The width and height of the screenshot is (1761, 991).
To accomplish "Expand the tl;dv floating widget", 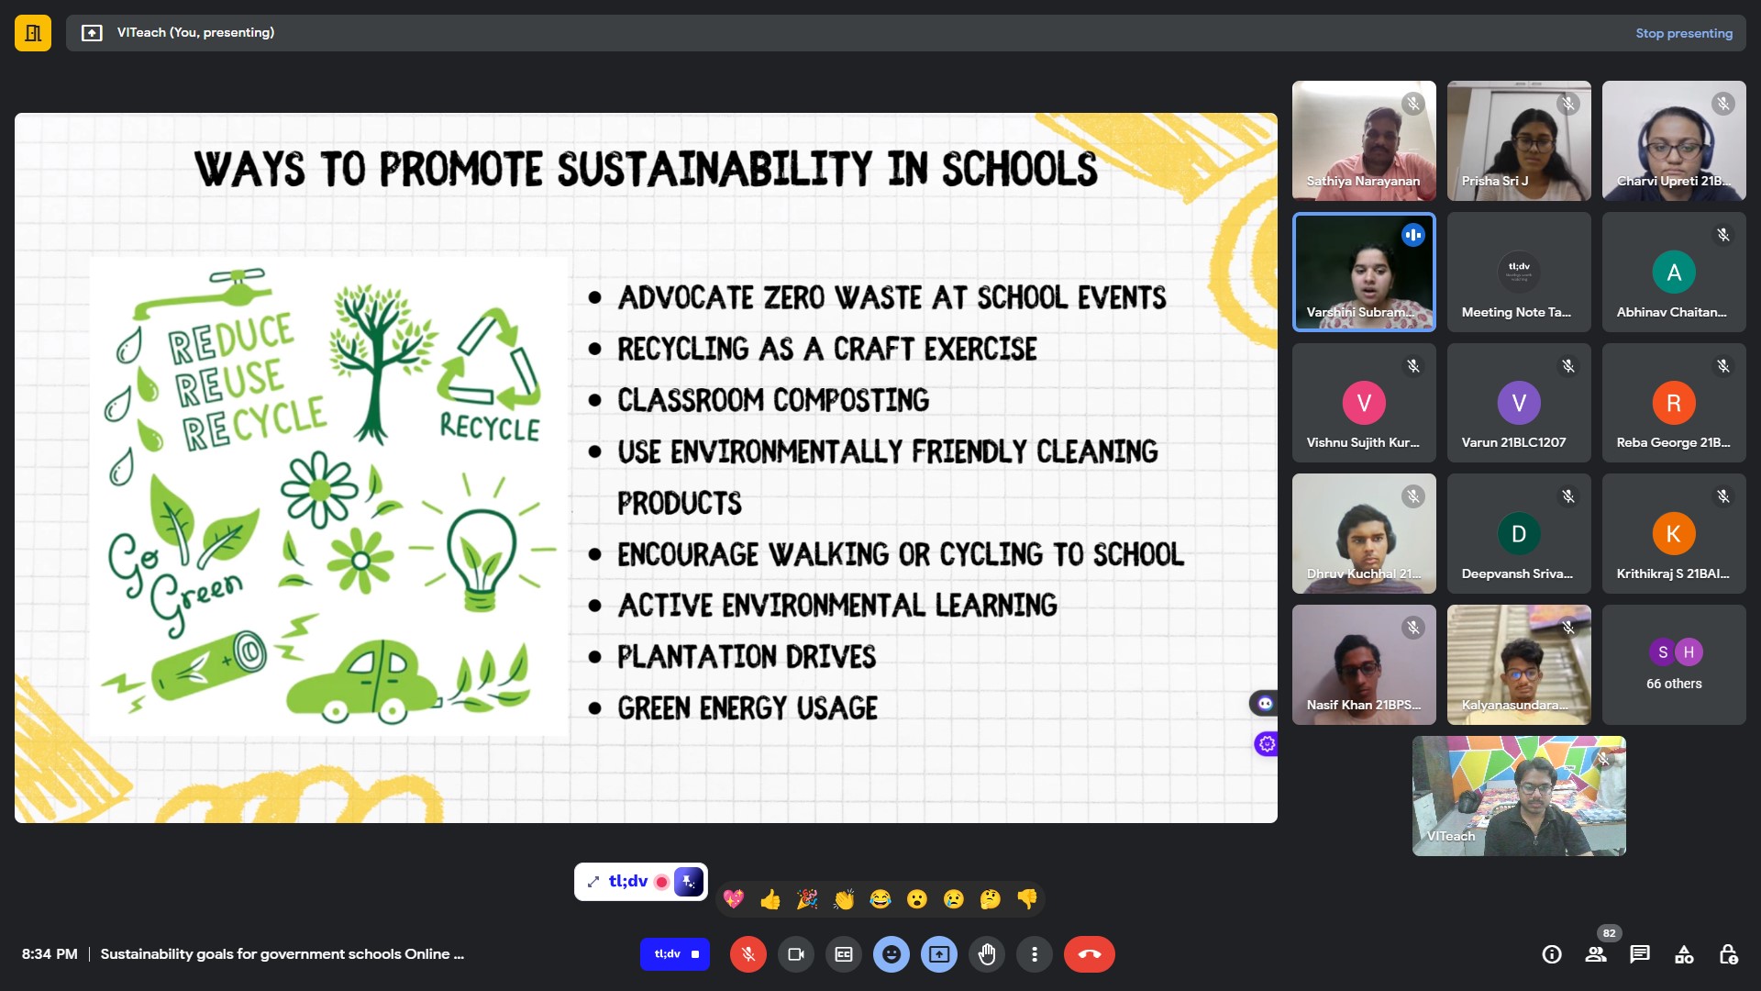I will 593,882.
